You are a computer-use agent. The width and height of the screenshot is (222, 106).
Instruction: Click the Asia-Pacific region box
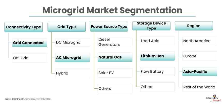[199, 72]
